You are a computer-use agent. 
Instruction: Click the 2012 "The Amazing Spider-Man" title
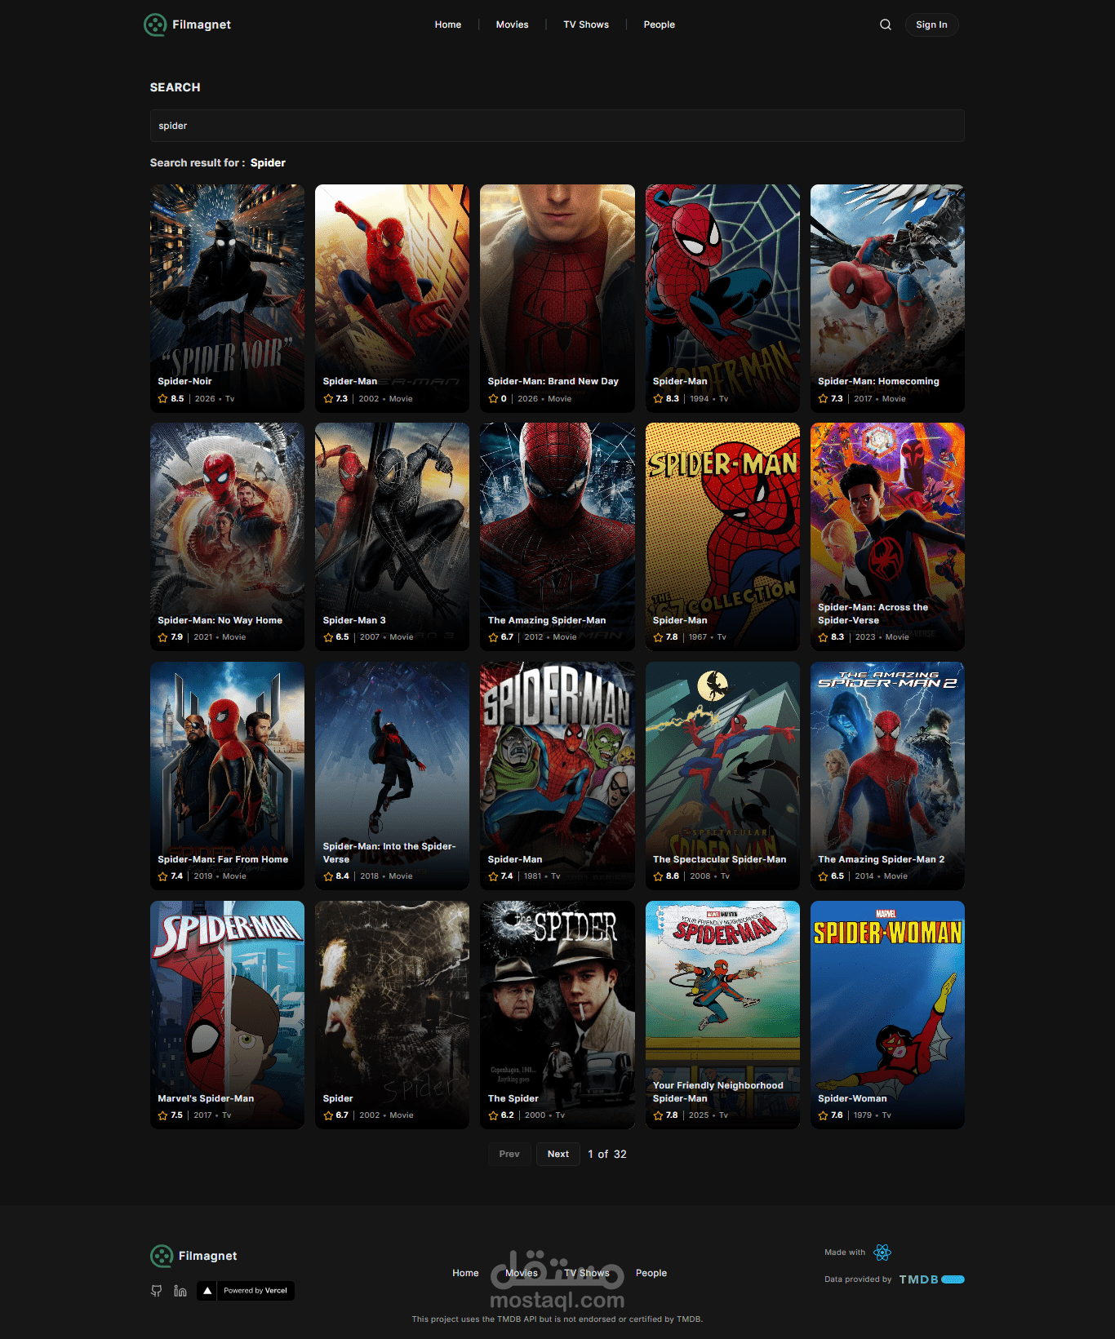click(547, 620)
